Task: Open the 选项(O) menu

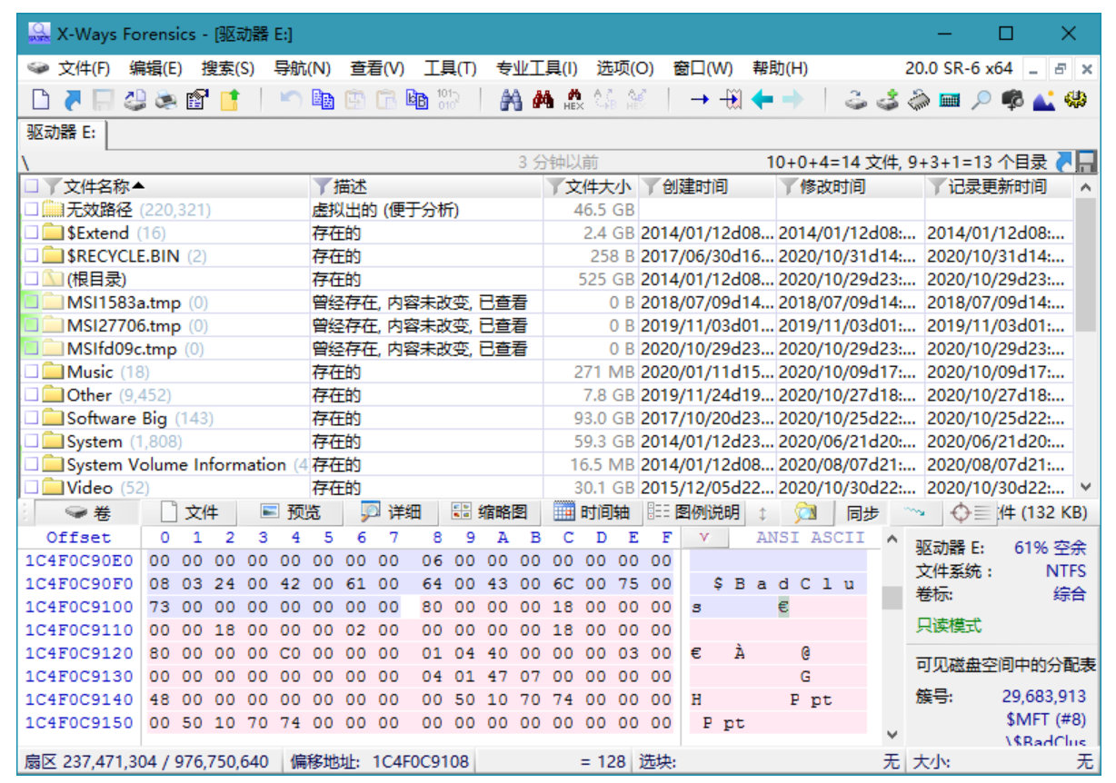Action: coord(625,68)
